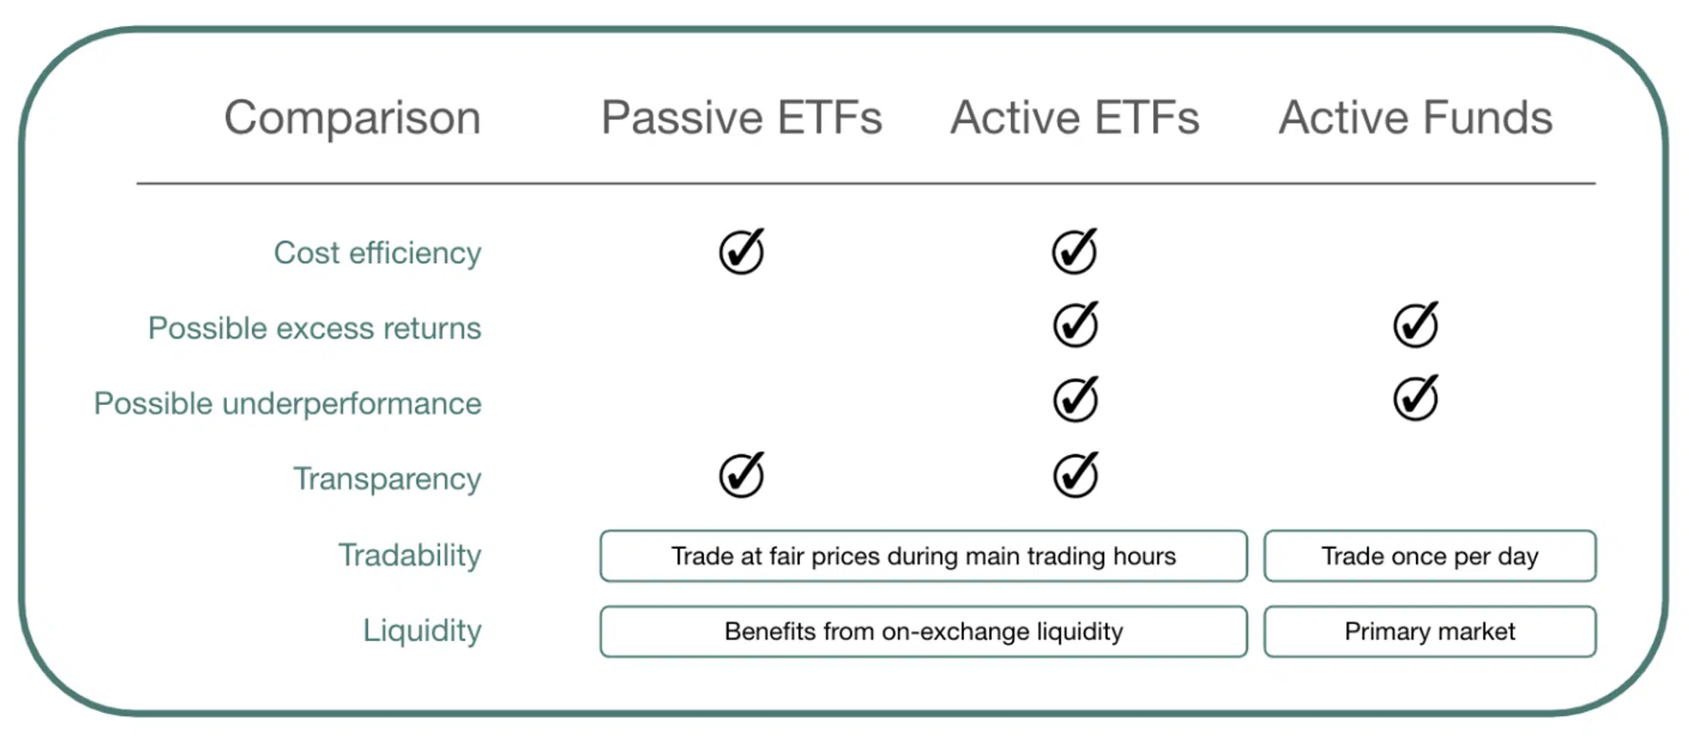
Task: Click the Active ETFs underperformance checkmark
Action: 1076,399
